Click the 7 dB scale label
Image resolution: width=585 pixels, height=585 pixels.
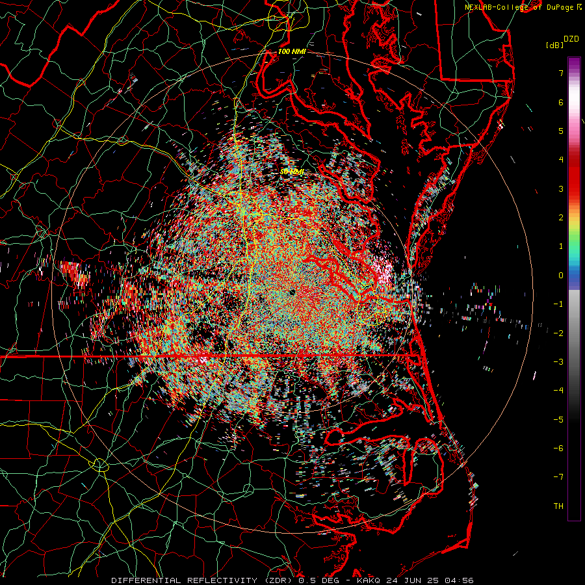(561, 73)
